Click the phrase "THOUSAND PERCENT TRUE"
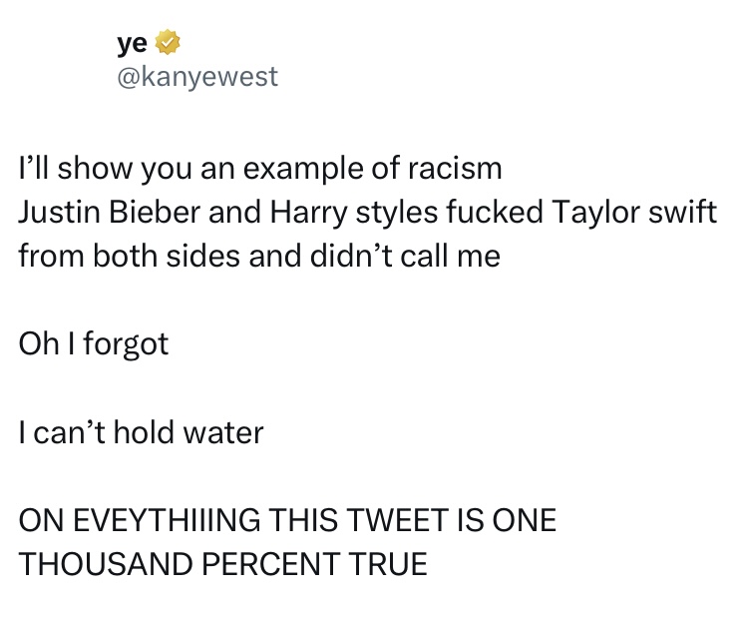 [223, 564]
